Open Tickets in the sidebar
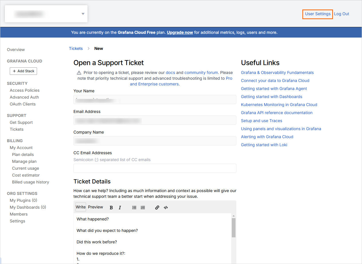 [17, 129]
